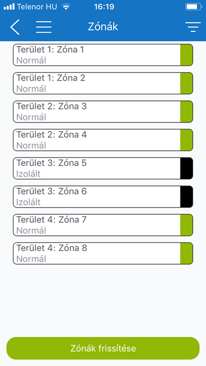Select Terület 4: Zóna 8 item
The height and width of the screenshot is (366, 206).
(x=103, y=254)
